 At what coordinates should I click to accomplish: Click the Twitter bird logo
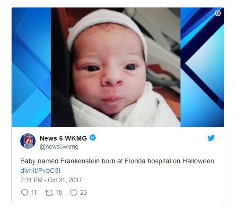[x=211, y=138]
